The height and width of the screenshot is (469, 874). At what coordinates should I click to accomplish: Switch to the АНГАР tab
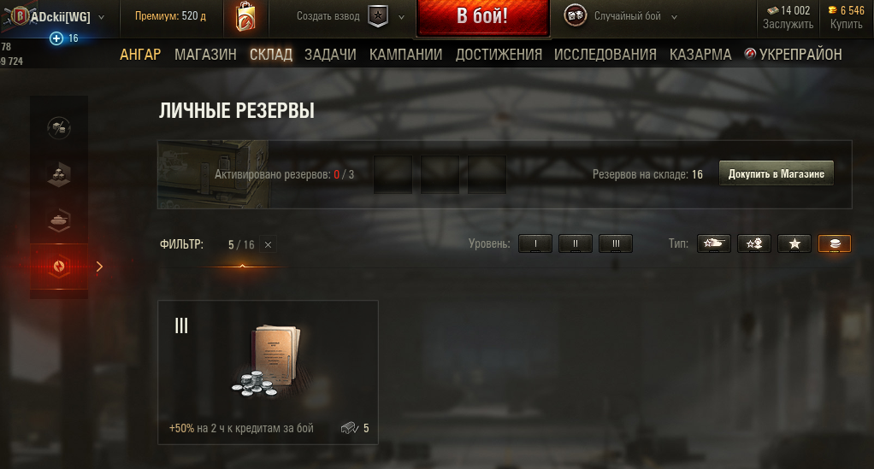(x=140, y=54)
